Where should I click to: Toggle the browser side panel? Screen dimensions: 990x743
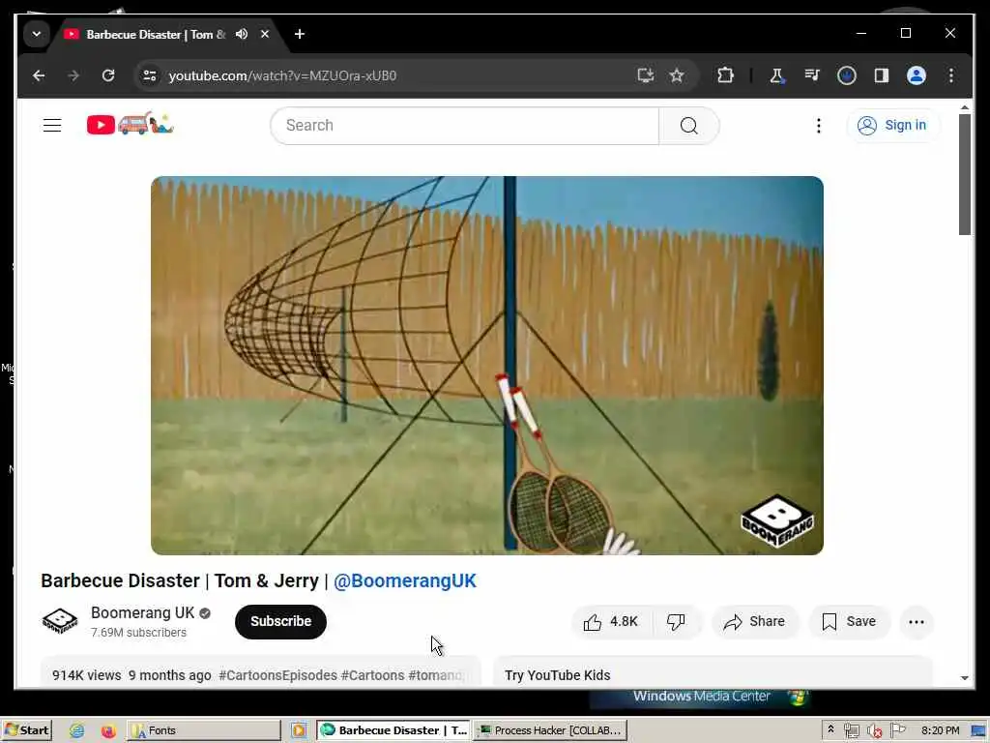pos(882,75)
